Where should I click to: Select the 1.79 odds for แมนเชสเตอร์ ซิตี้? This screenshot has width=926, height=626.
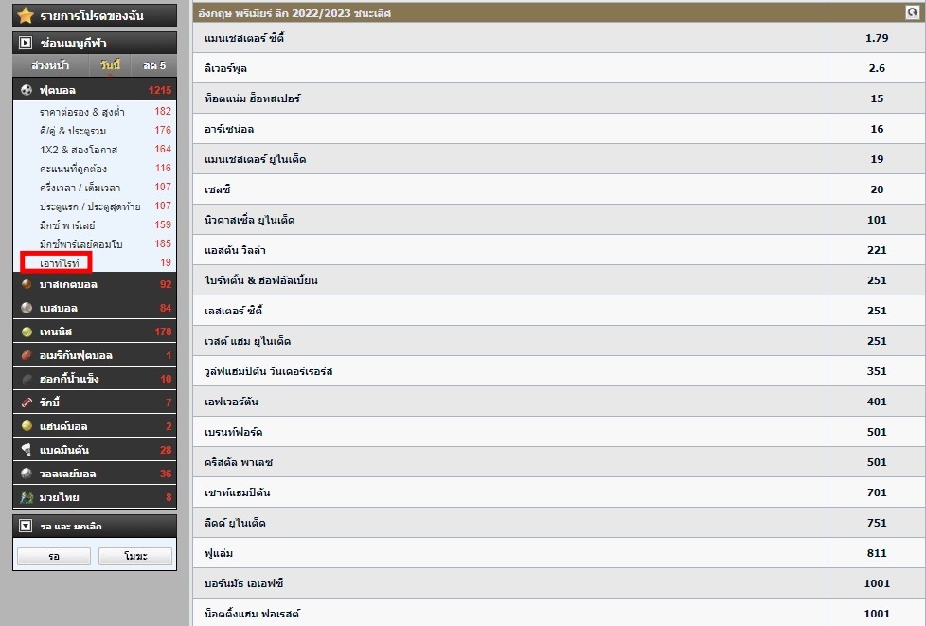876,38
